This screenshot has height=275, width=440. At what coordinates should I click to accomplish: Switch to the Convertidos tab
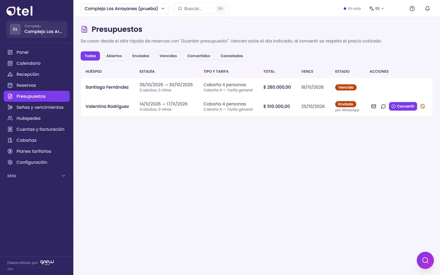tap(199, 56)
